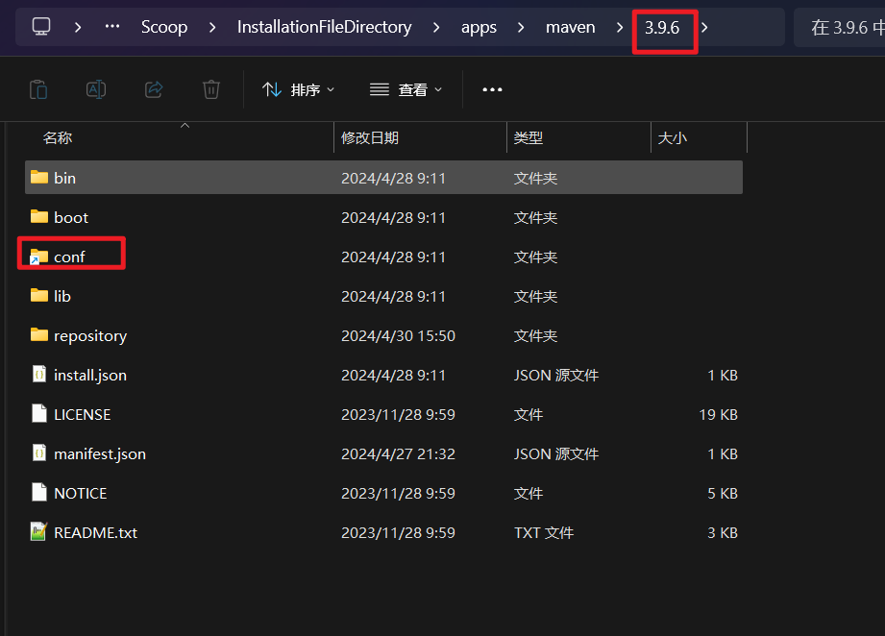Select the repository folder name
The image size is (885, 636).
click(x=90, y=336)
